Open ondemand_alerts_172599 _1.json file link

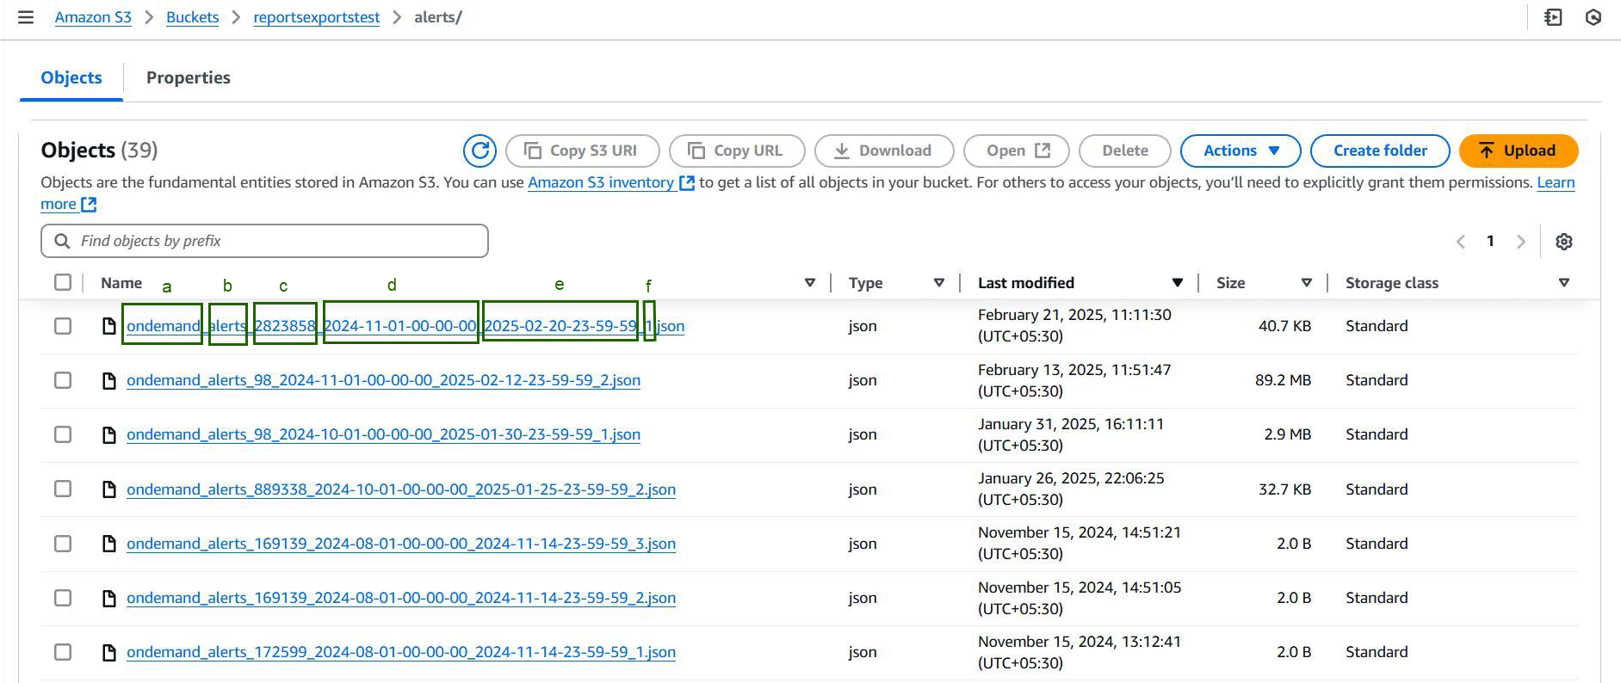(x=401, y=652)
